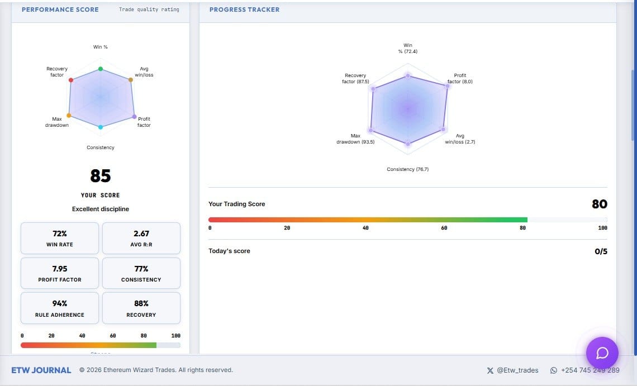637x386 pixels.
Task: Click the yellow Max drawdown radar point
Action: click(x=69, y=116)
